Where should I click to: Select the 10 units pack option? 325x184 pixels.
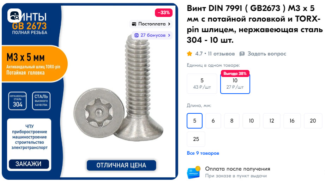pos(235,84)
